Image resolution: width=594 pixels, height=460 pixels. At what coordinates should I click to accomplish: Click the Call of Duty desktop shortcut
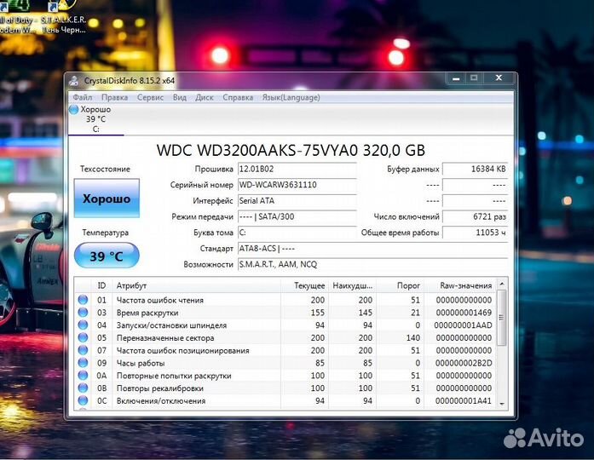point(17,17)
